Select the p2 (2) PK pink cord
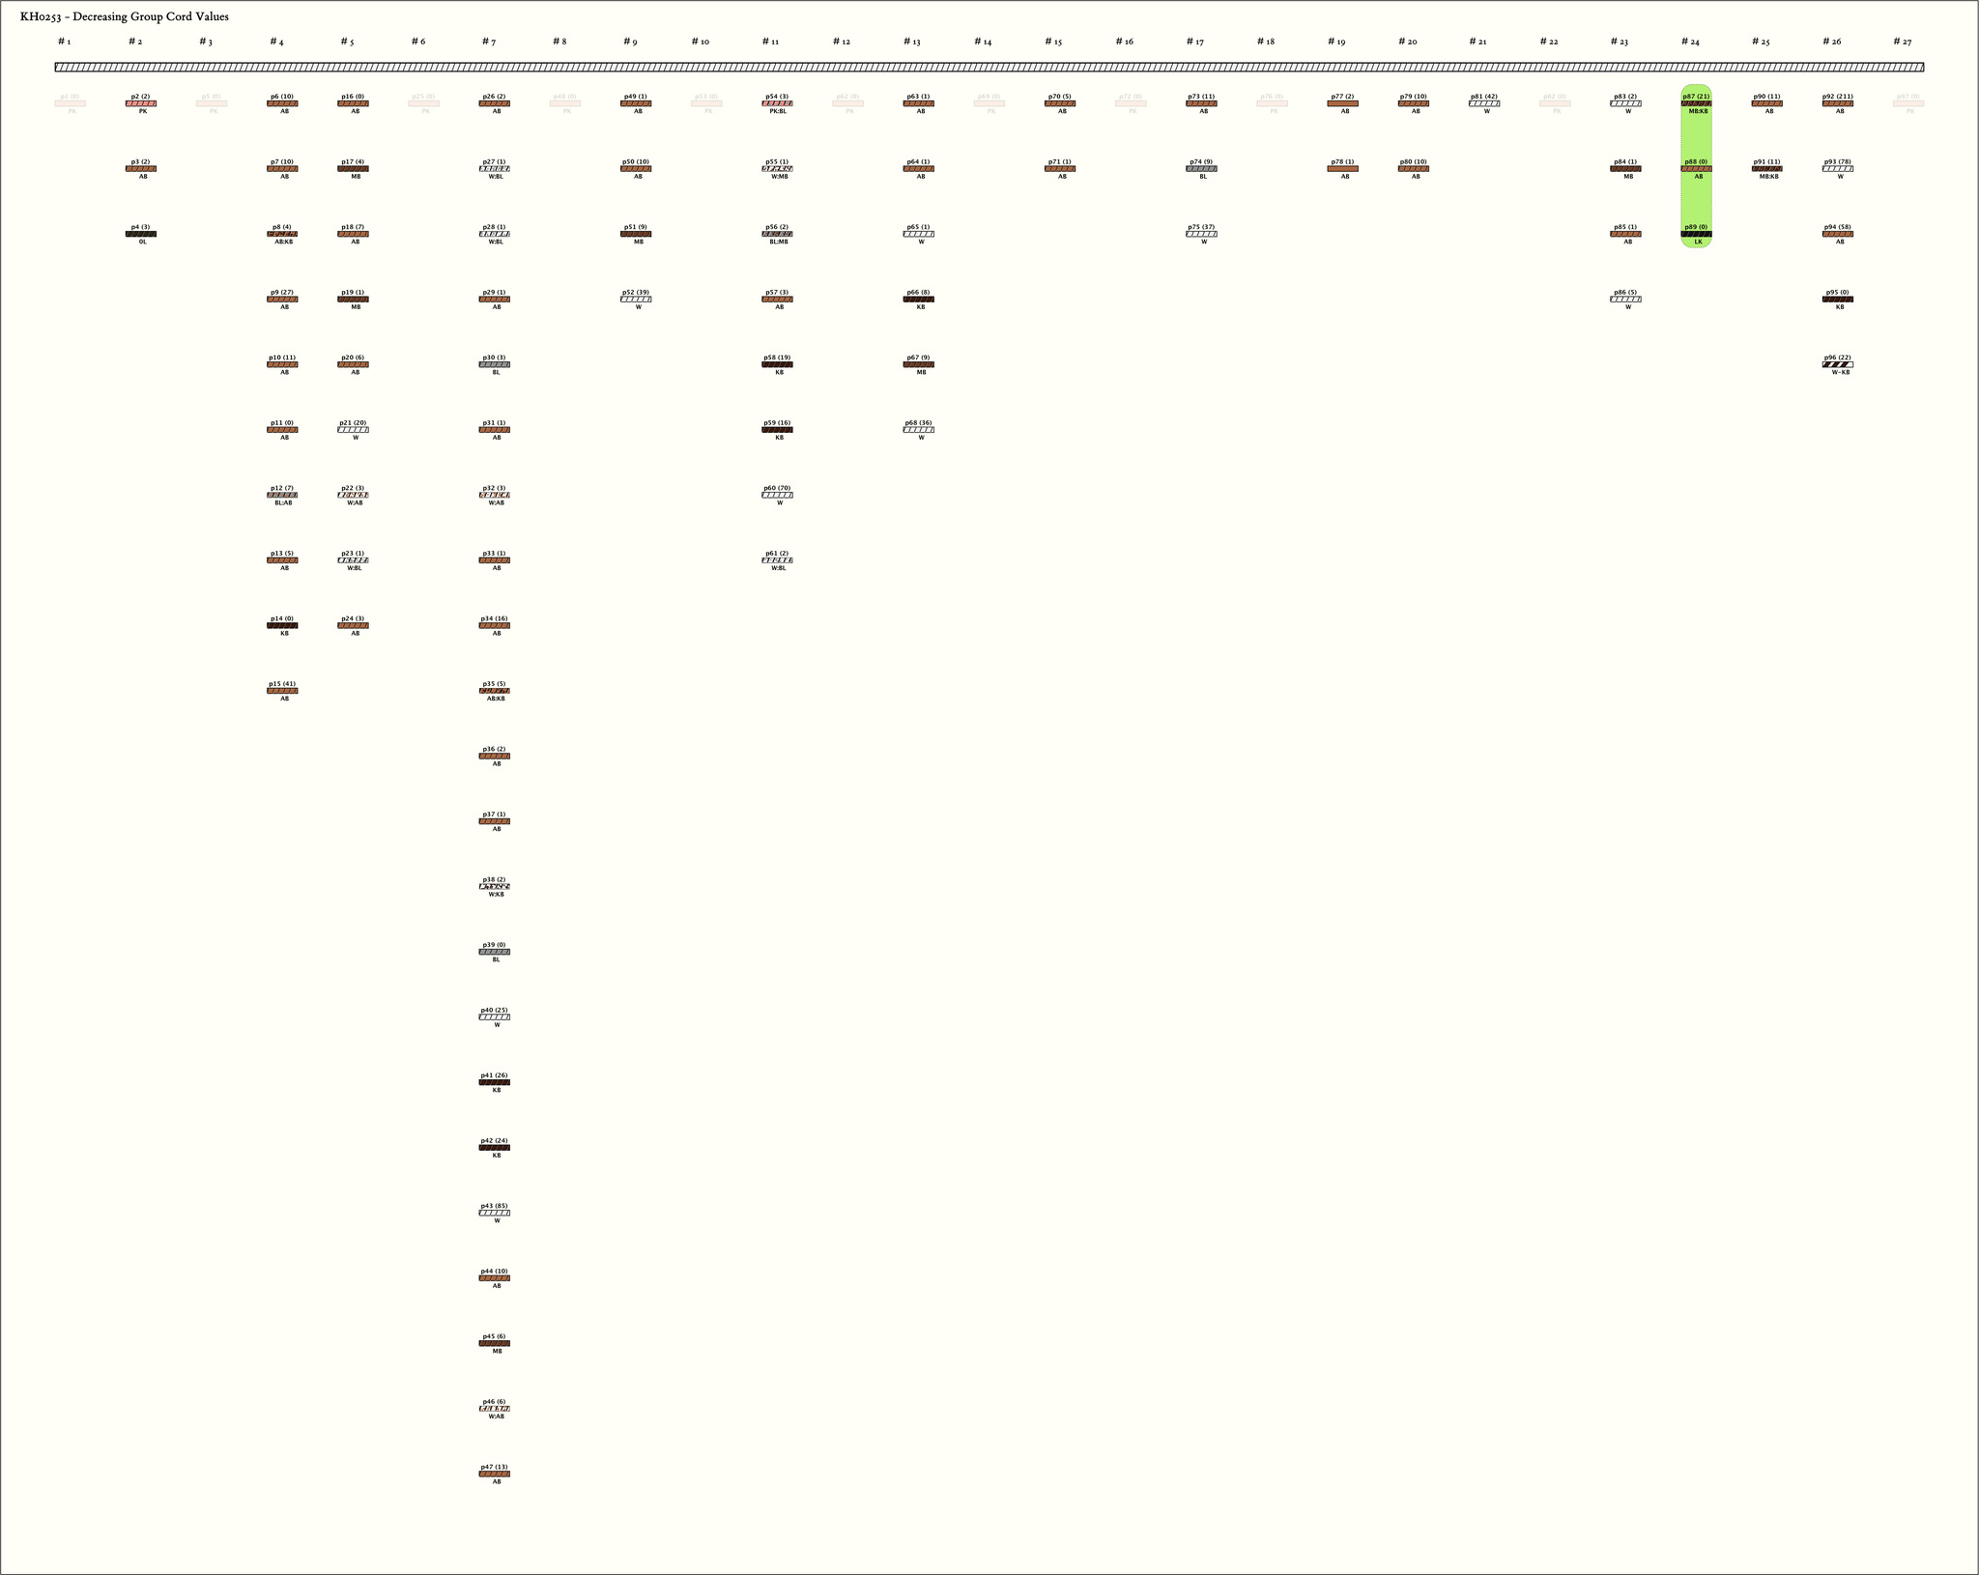This screenshot has height=1575, width=1979. (x=141, y=103)
